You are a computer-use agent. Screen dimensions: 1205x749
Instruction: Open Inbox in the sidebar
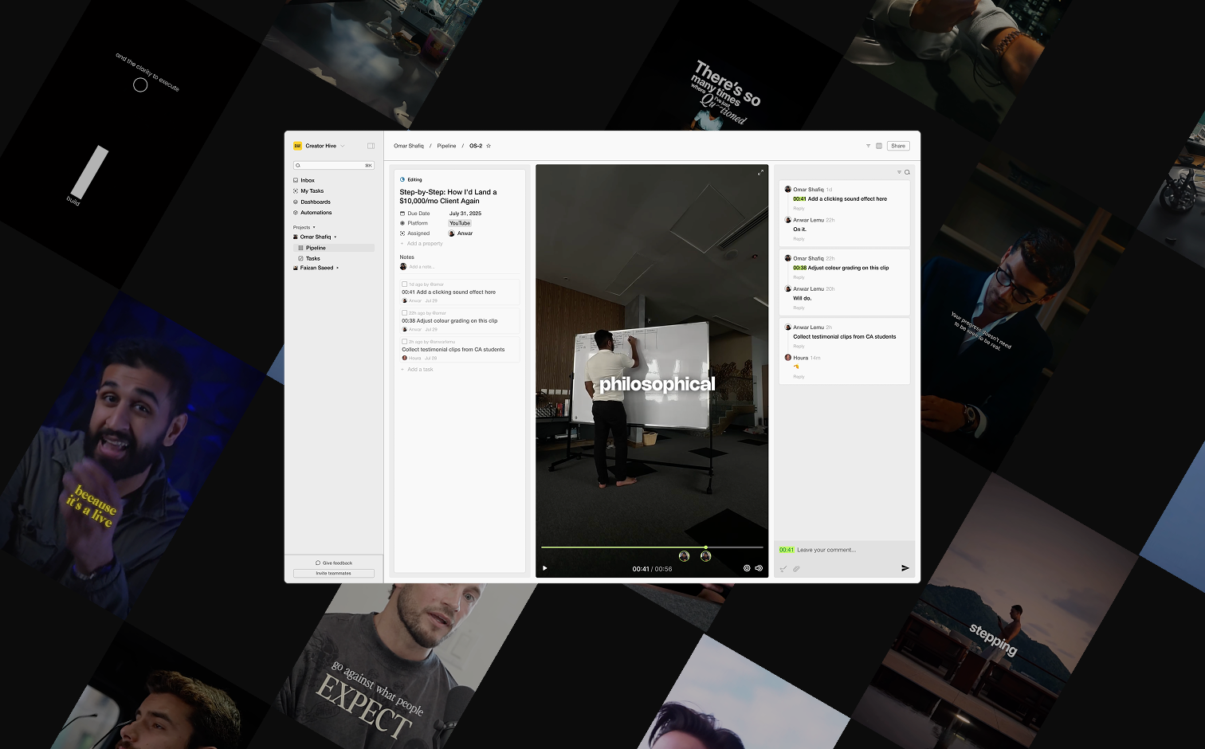click(308, 180)
